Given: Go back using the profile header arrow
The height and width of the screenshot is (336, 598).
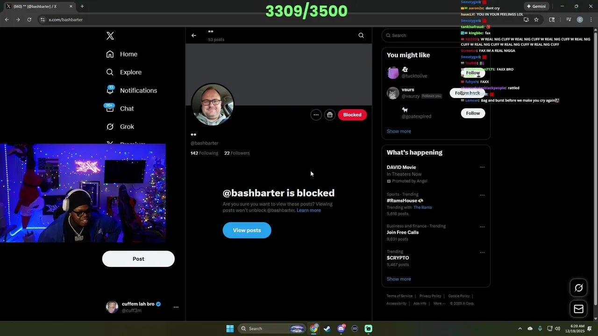Looking at the screenshot, I should click(193, 35).
